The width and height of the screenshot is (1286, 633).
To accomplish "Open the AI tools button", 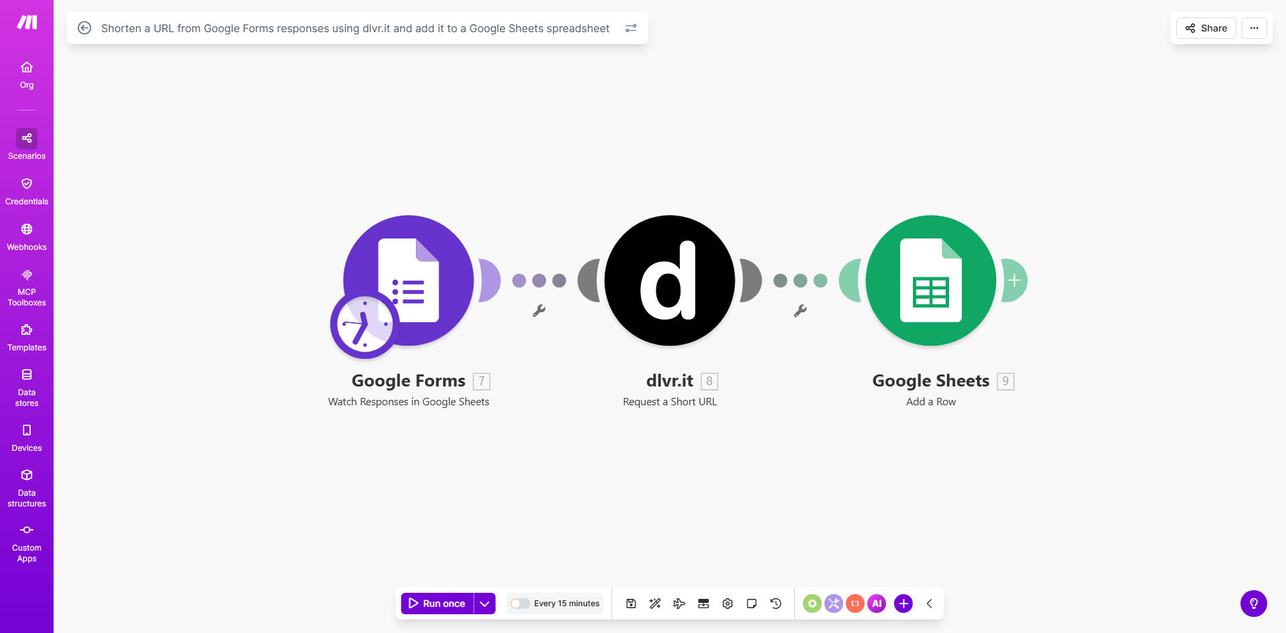I will click(x=877, y=604).
